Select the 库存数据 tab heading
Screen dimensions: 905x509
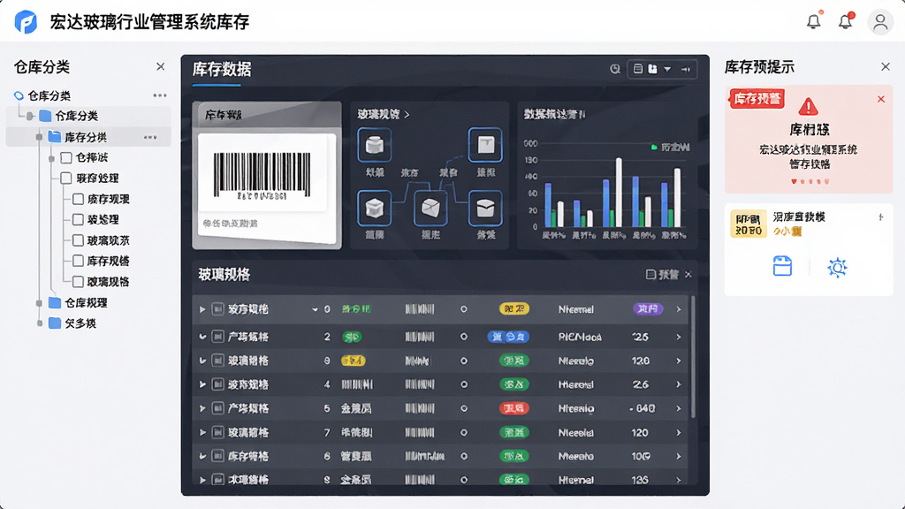click(222, 70)
